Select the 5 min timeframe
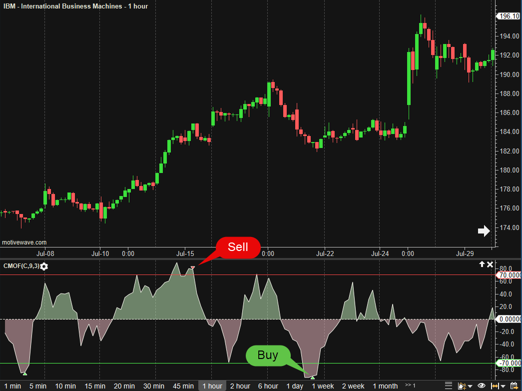Viewport: 522px width, 391px height. click(x=37, y=386)
